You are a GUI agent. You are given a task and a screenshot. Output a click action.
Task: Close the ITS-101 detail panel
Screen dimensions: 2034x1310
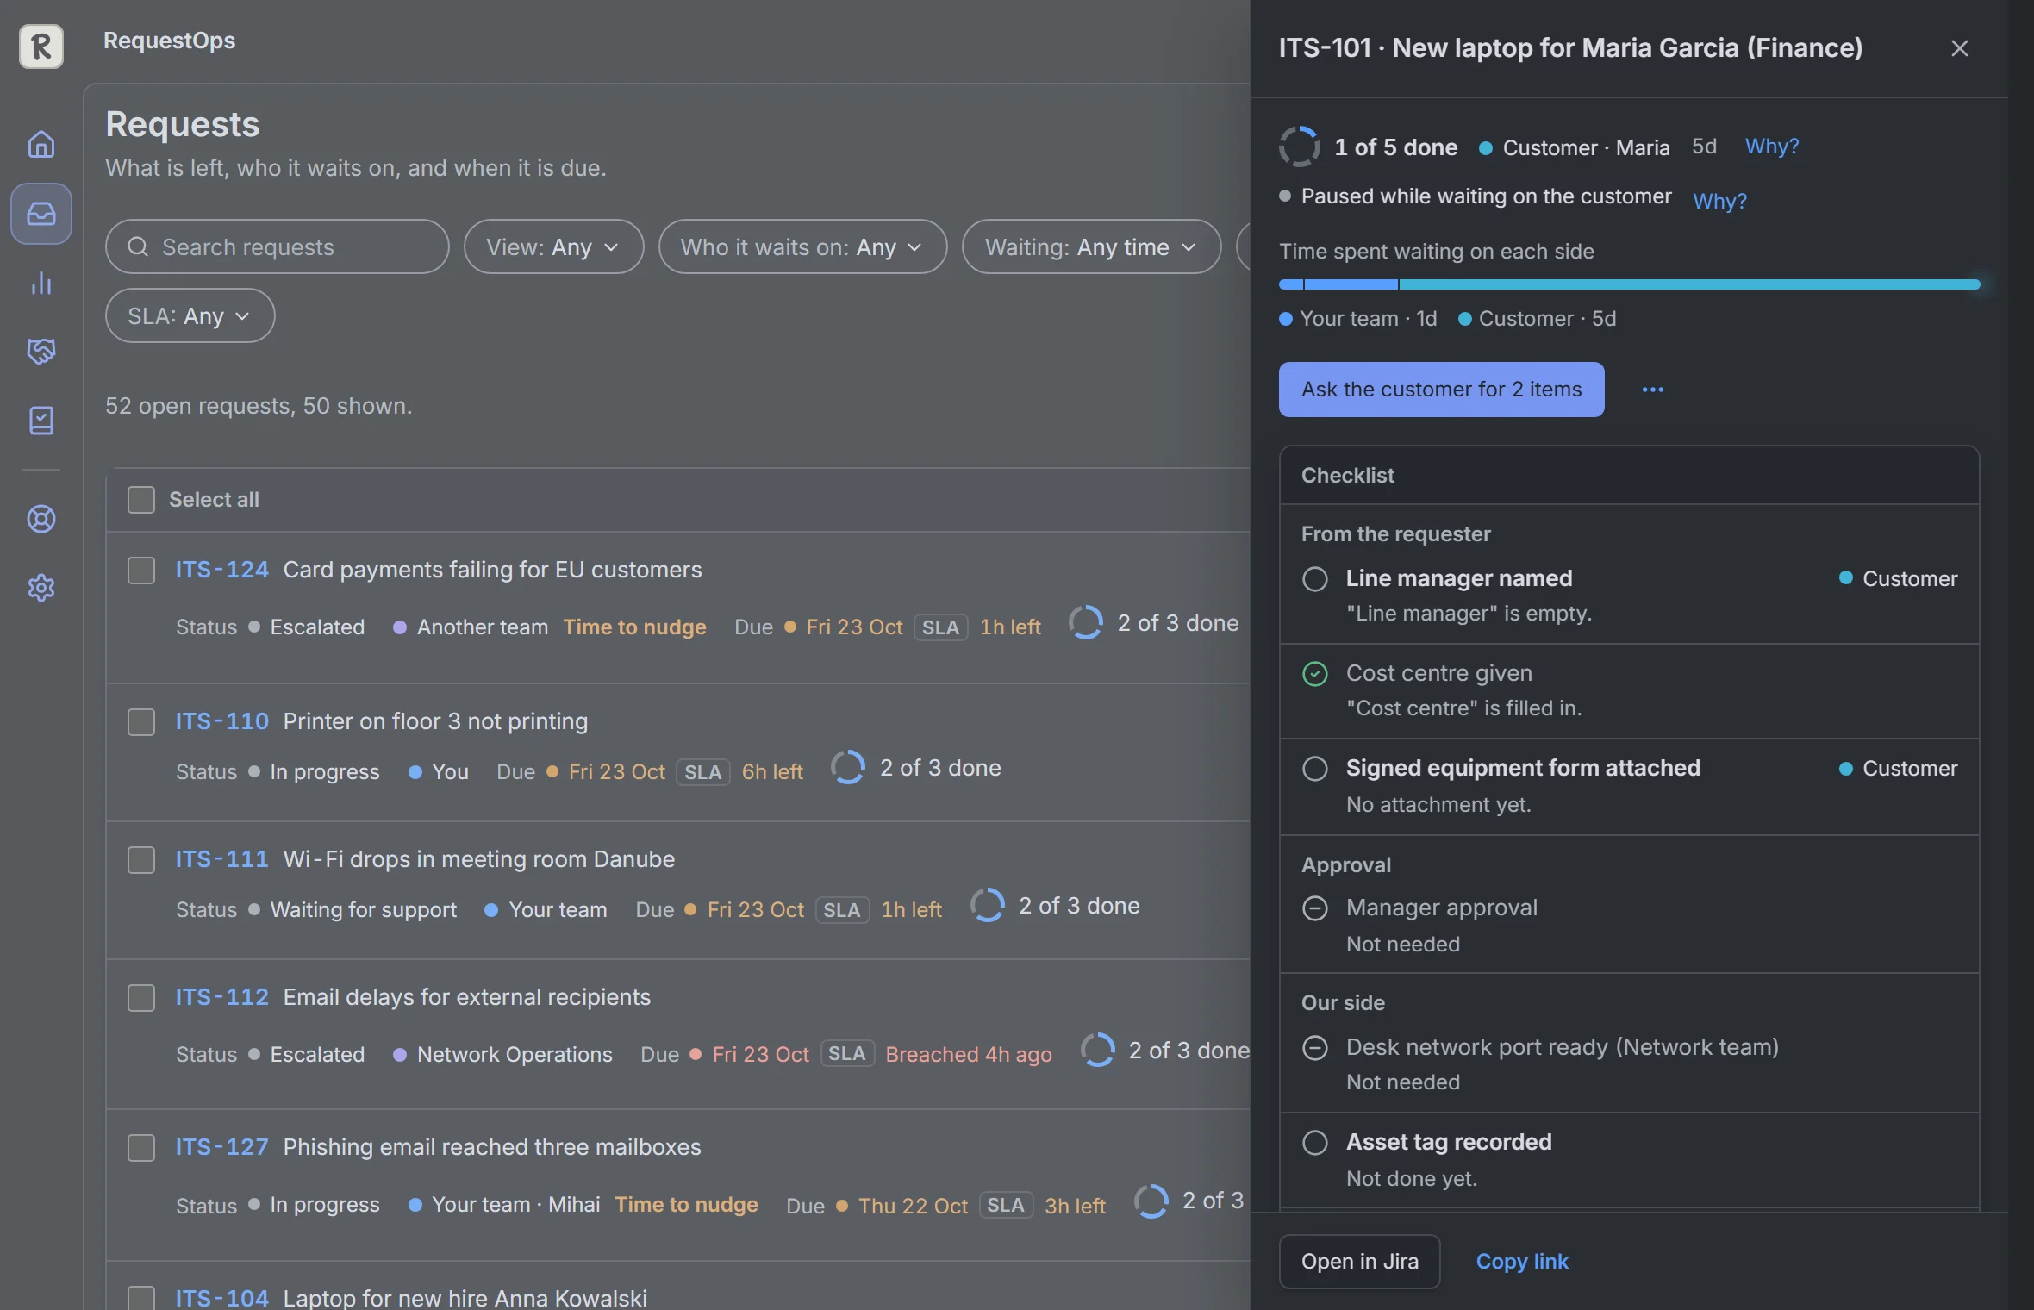point(1959,48)
